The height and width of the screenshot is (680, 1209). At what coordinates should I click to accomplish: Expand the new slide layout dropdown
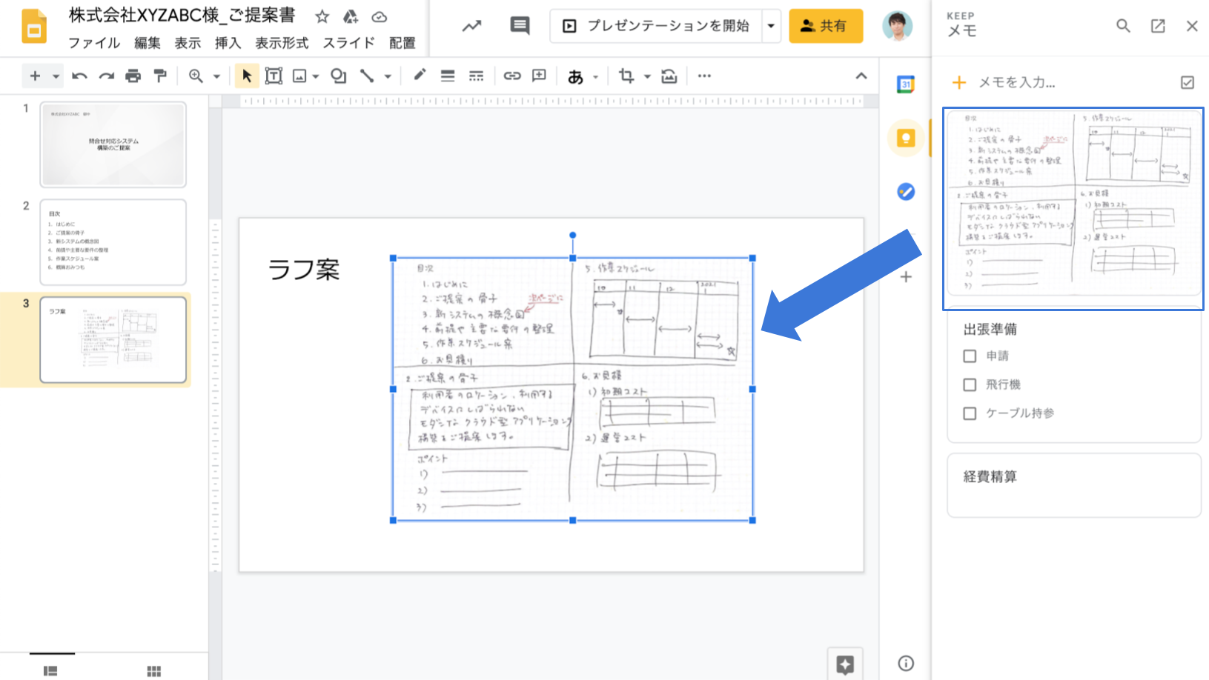[x=56, y=76]
